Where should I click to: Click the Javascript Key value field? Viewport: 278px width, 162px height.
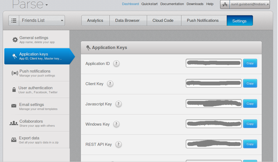click(214, 104)
